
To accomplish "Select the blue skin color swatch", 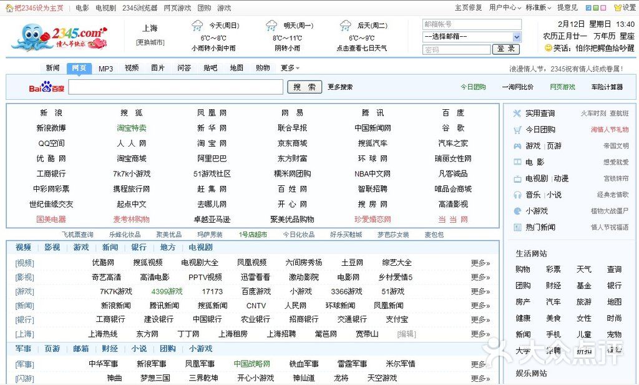I will 588,7.
